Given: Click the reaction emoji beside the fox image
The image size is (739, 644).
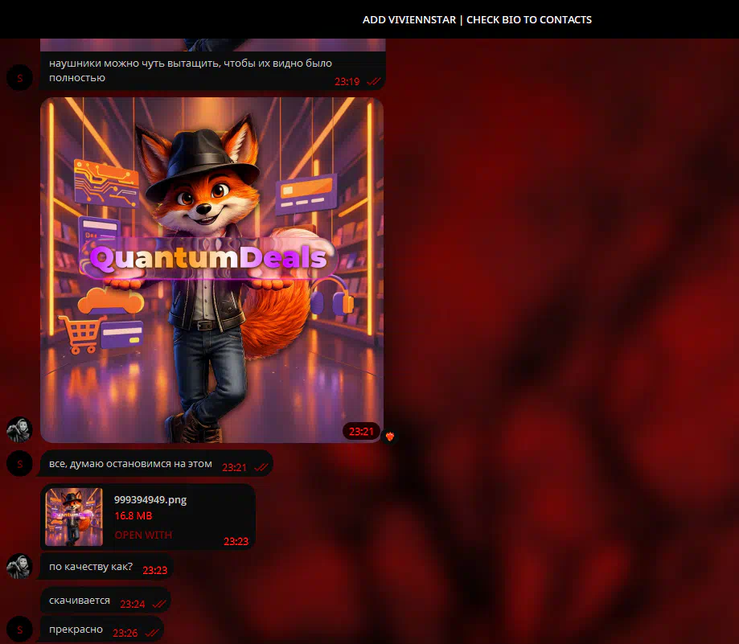Looking at the screenshot, I should point(391,436).
